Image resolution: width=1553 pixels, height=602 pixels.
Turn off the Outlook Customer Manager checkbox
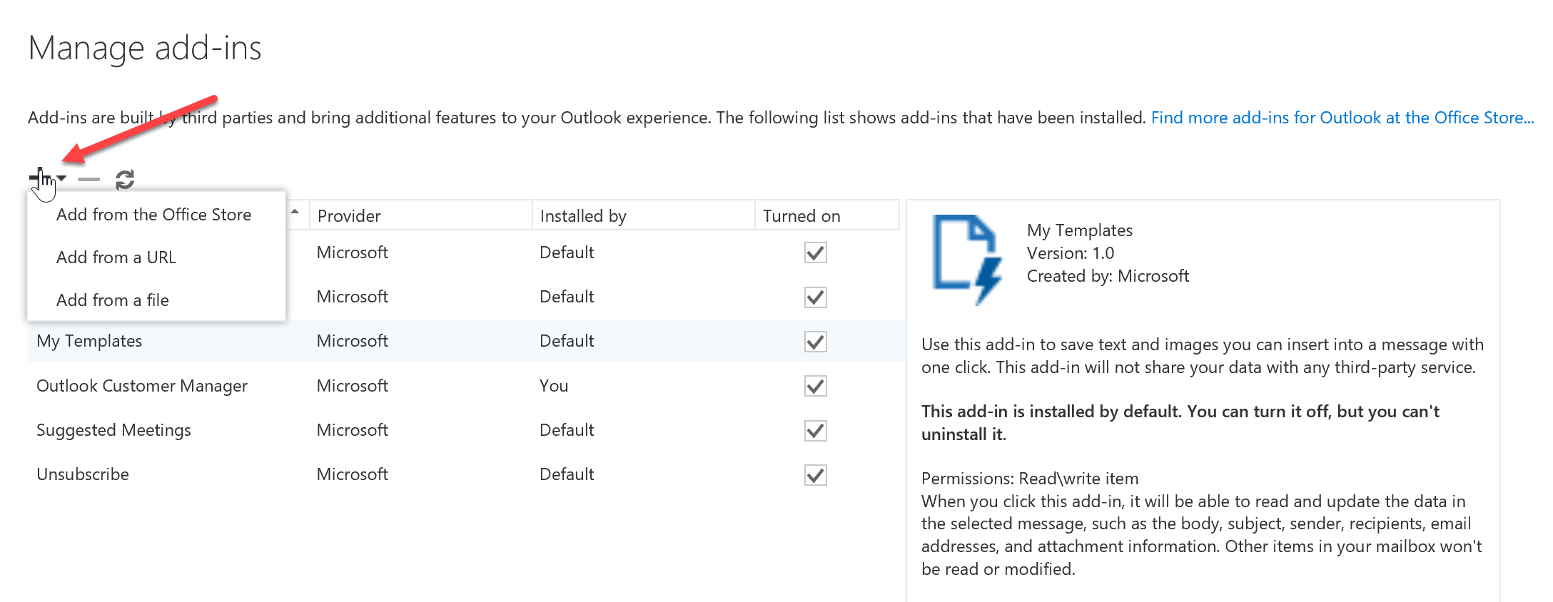pos(816,386)
